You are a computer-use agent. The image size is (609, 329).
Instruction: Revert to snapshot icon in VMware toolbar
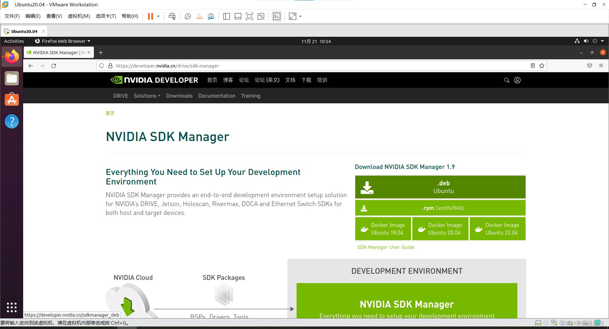pos(199,16)
